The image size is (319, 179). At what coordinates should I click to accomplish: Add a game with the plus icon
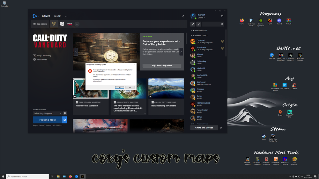77,24
